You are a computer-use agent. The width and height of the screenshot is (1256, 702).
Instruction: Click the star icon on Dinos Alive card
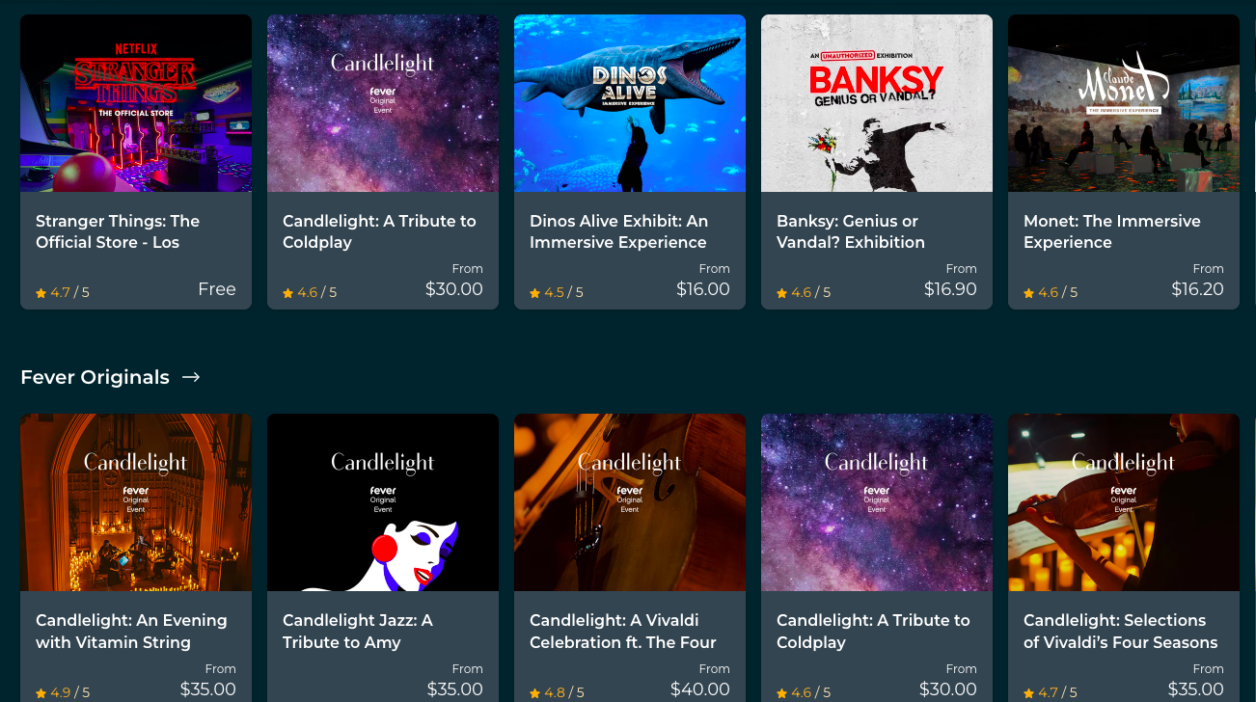[534, 293]
